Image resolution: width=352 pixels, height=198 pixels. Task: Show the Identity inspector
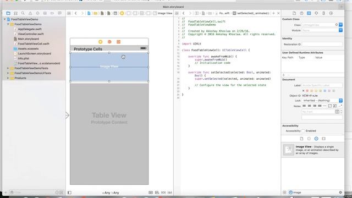click(x=309, y=13)
